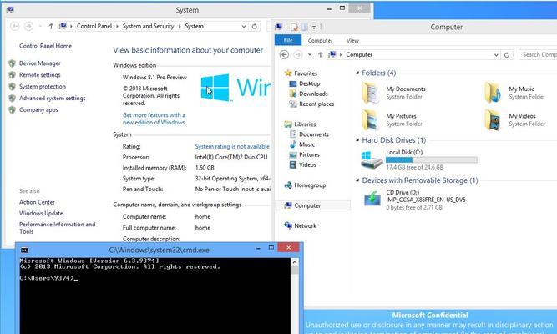557x334 pixels.
Task: Collapse the Folders (4) group
Action: (x=357, y=73)
